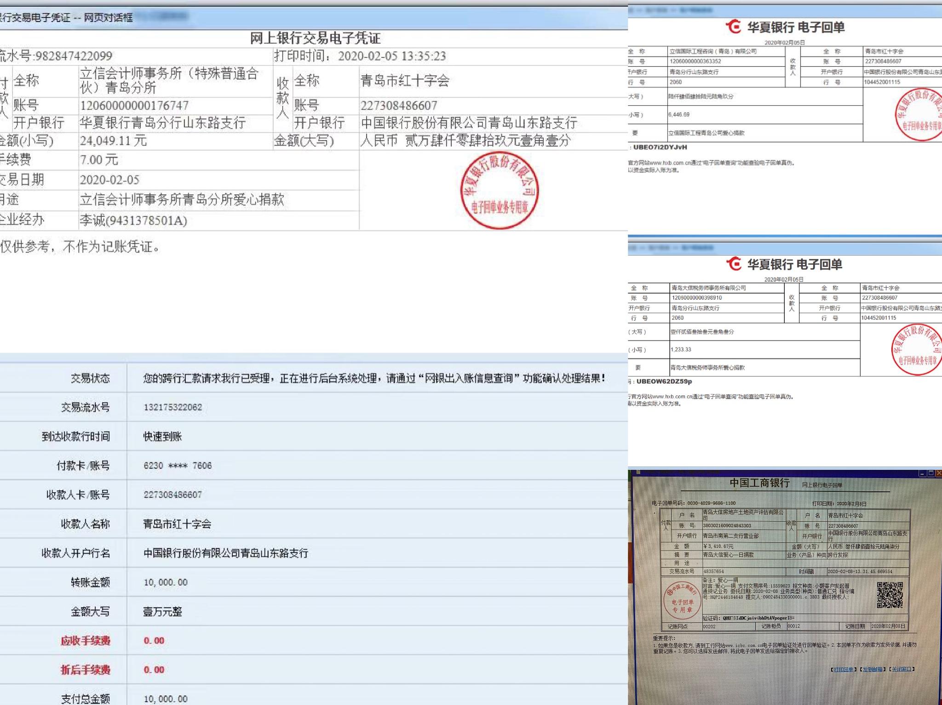Click the QR code on ICBC receipt
This screenshot has height=705, width=942.
click(890, 595)
